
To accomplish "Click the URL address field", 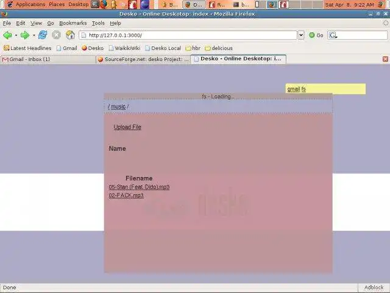I will [188, 35].
